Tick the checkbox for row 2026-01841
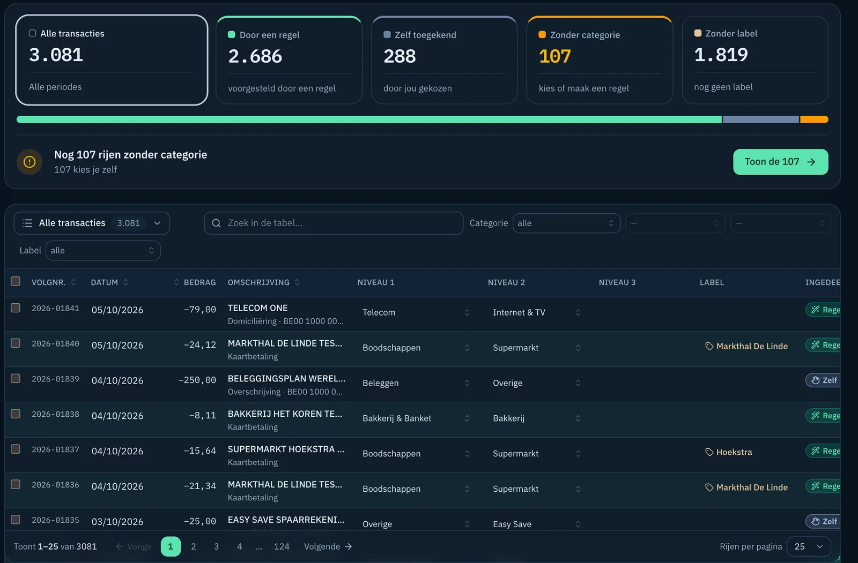 16,307
